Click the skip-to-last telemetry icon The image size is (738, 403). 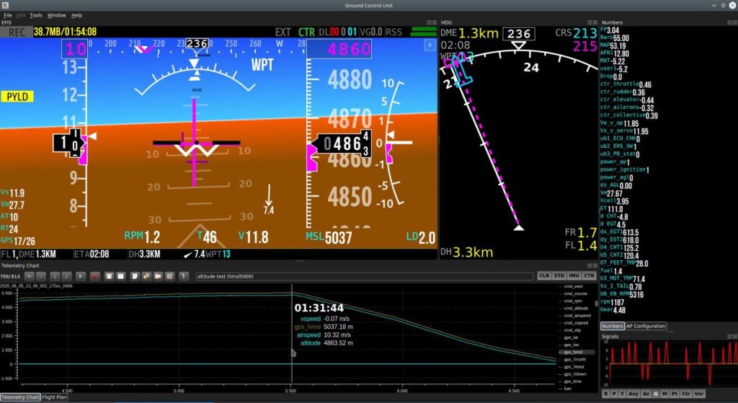coord(29,276)
